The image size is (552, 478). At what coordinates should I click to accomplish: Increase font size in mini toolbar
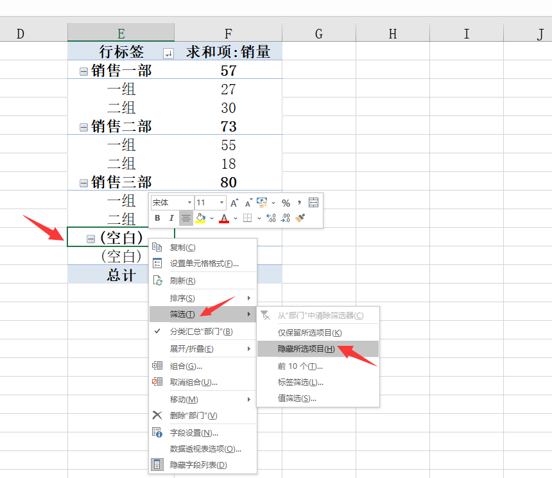tap(234, 203)
